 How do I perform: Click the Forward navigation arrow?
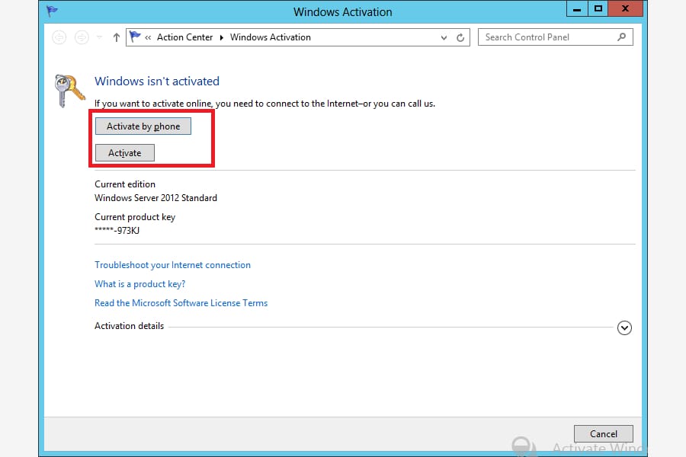pos(82,37)
